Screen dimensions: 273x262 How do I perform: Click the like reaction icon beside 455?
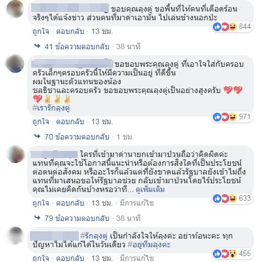point(217,254)
